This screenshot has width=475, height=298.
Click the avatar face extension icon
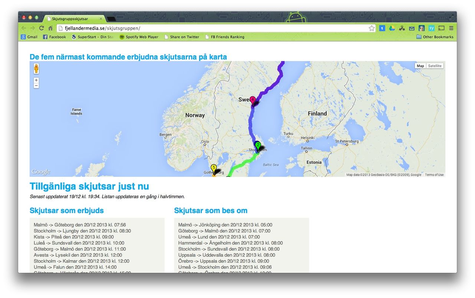coord(422,28)
